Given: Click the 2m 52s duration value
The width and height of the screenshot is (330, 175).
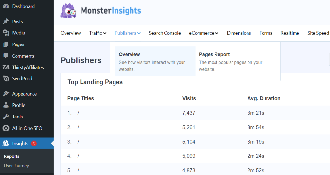Looking at the screenshot, I should (255, 170).
